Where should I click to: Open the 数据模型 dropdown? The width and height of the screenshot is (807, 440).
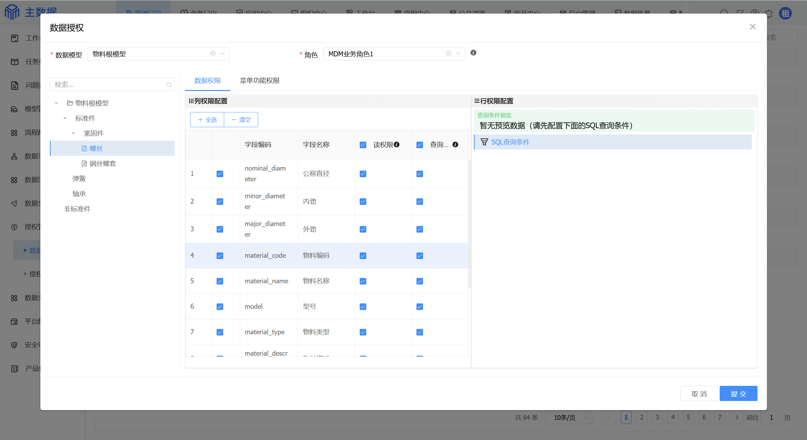[x=223, y=54]
